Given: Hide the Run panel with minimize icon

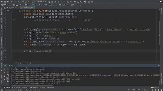Looking at the screenshot, I should [159, 66].
